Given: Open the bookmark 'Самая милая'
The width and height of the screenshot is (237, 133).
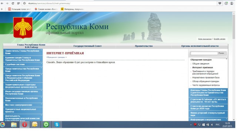Looking at the screenshot, I should tap(46, 9).
